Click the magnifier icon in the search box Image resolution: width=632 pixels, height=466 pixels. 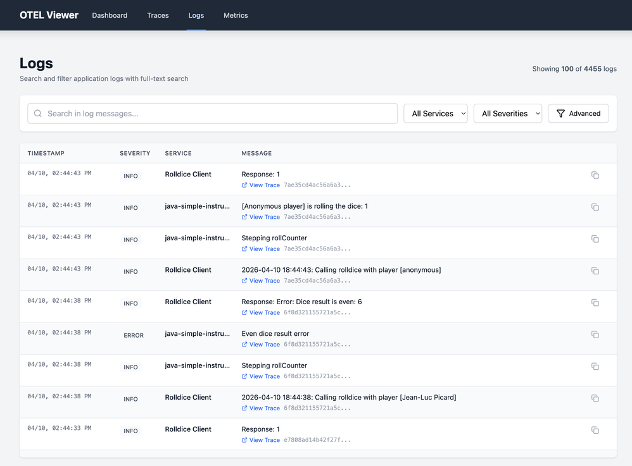(38, 113)
